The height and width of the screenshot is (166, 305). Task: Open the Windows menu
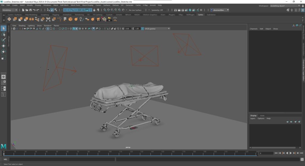pos(47,5)
